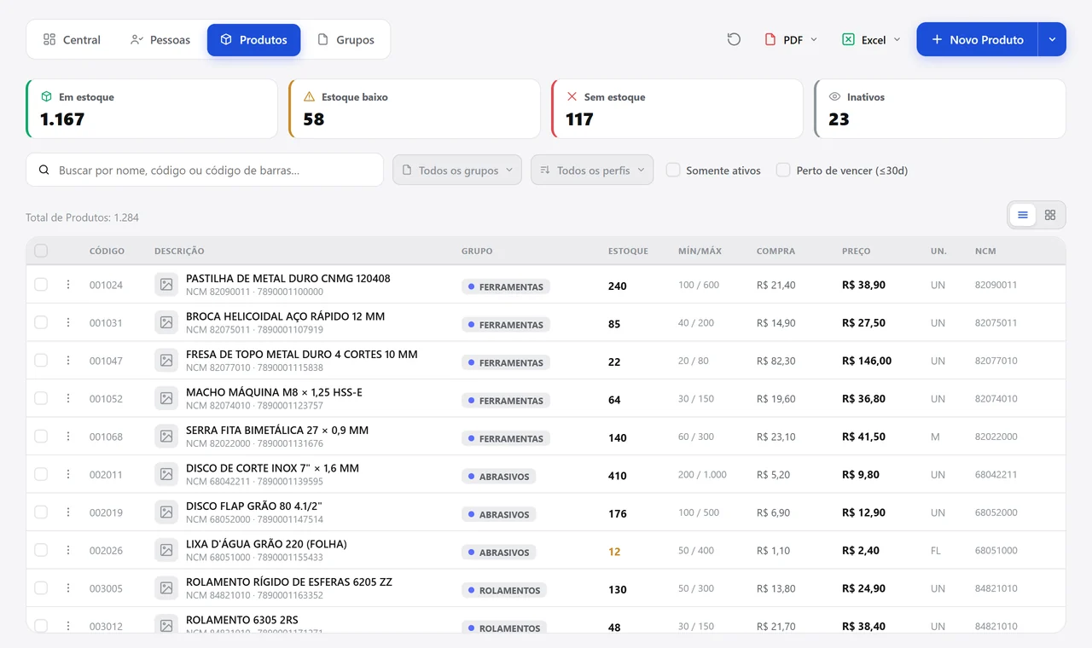Click FRESA DE TOPO METAL DURO description
1092x648 pixels.
(302, 354)
